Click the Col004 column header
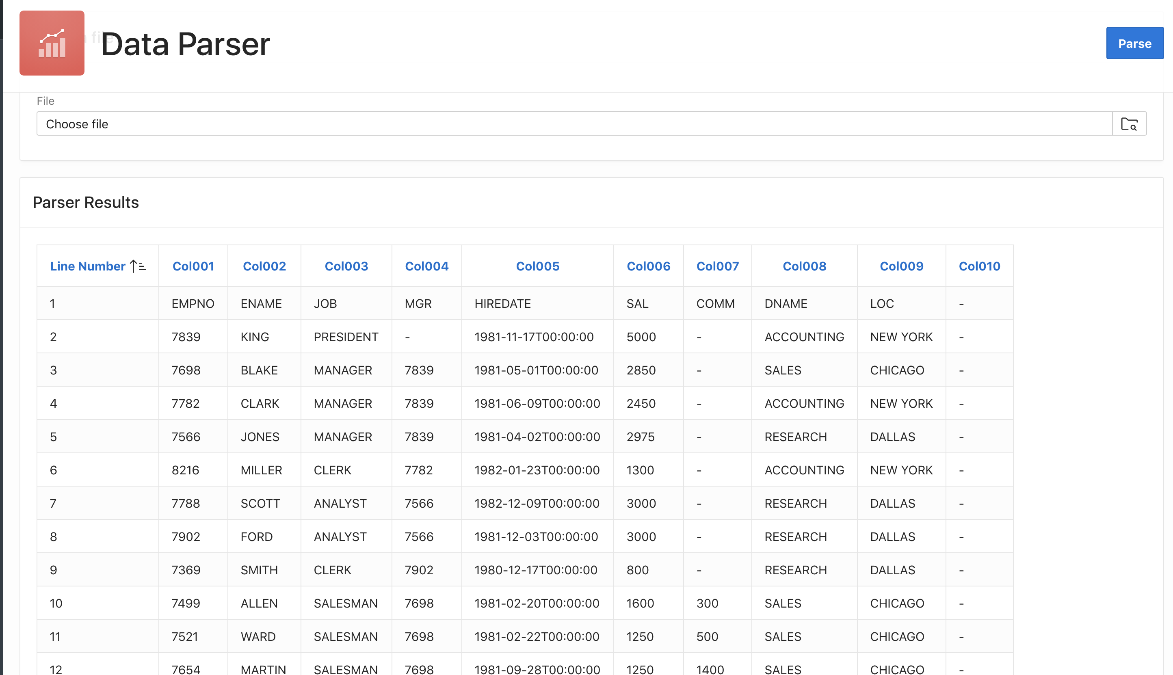 [426, 266]
